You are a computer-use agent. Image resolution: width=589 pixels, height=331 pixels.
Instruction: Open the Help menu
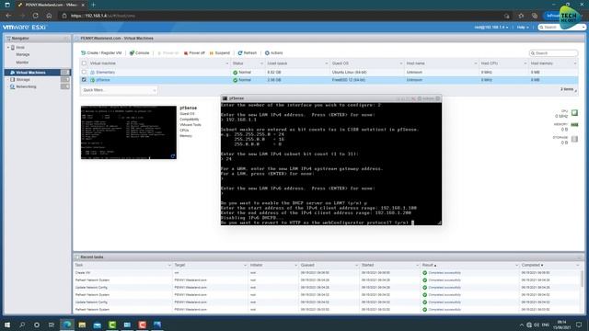pos(523,28)
